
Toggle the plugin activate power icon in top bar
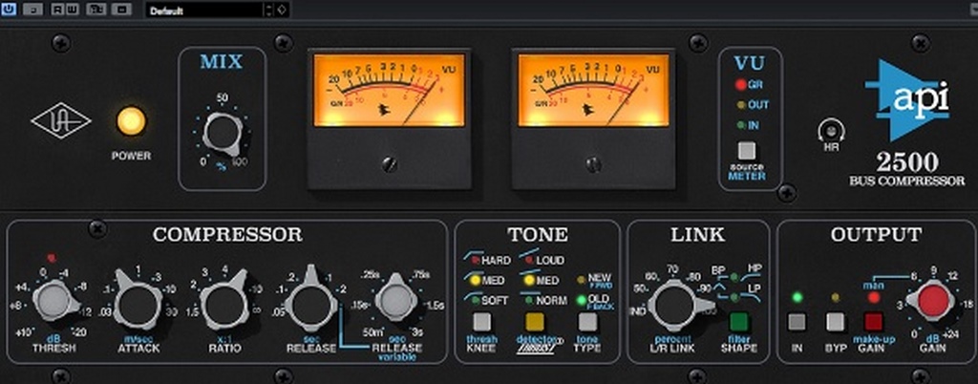pyautogui.click(x=8, y=10)
